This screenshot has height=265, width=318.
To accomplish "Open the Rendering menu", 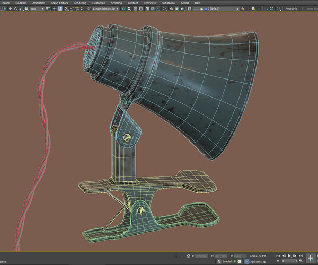I will 80,3.
